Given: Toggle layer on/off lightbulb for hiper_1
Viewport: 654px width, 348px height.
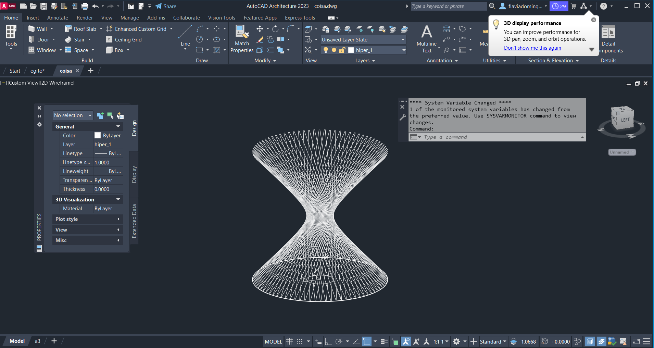Looking at the screenshot, I should tap(326, 50).
